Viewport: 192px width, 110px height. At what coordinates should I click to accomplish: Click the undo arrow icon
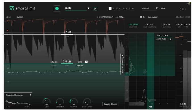click(x=181, y=9)
